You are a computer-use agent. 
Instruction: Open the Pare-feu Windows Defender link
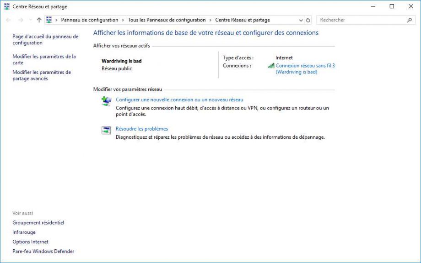pyautogui.click(x=43, y=251)
